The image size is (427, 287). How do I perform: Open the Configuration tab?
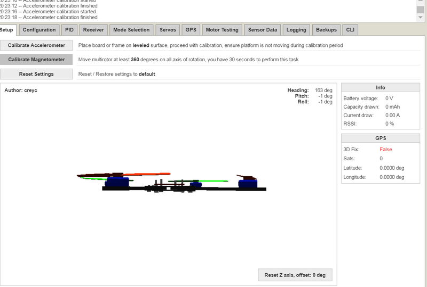click(39, 30)
